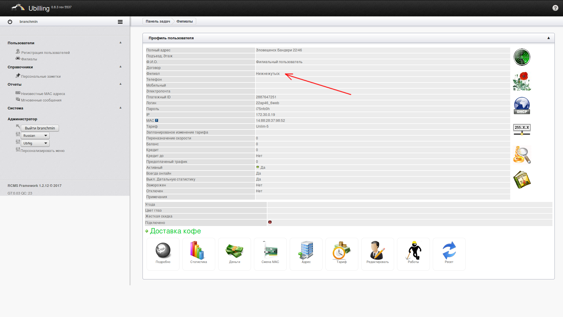The height and width of the screenshot is (317, 563).
Task: Go to Панель задач breadcrumb
Action: [158, 21]
